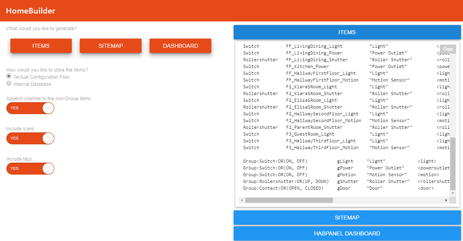Collapse the blue ITEMS panel header
Image resolution: width=463 pixels, height=241 pixels.
pyautogui.click(x=347, y=32)
